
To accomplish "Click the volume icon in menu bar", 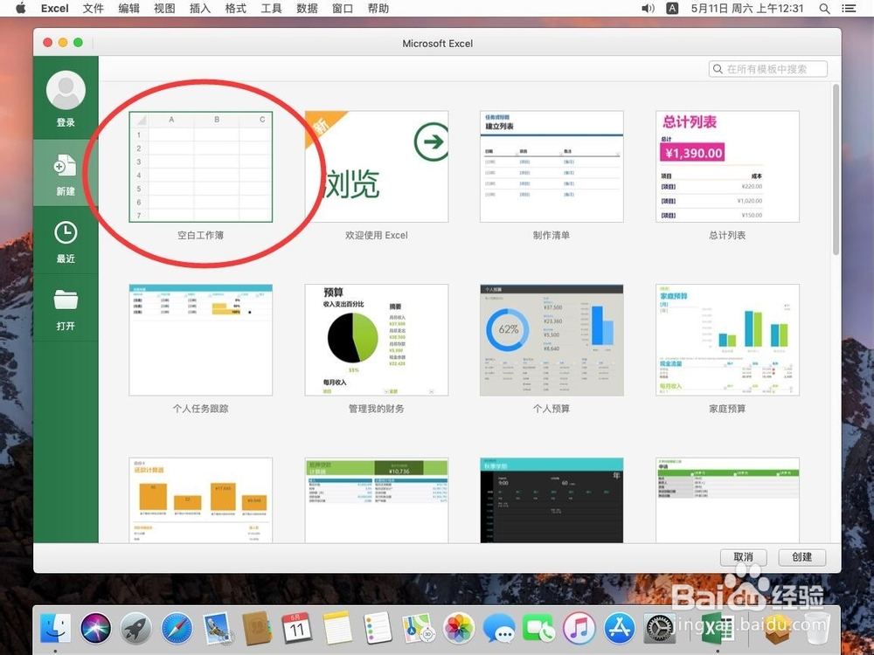I will (x=648, y=9).
